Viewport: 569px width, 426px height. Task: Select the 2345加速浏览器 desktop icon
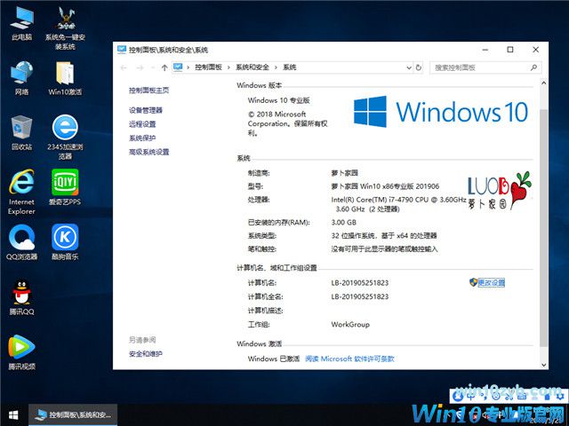[x=65, y=138]
